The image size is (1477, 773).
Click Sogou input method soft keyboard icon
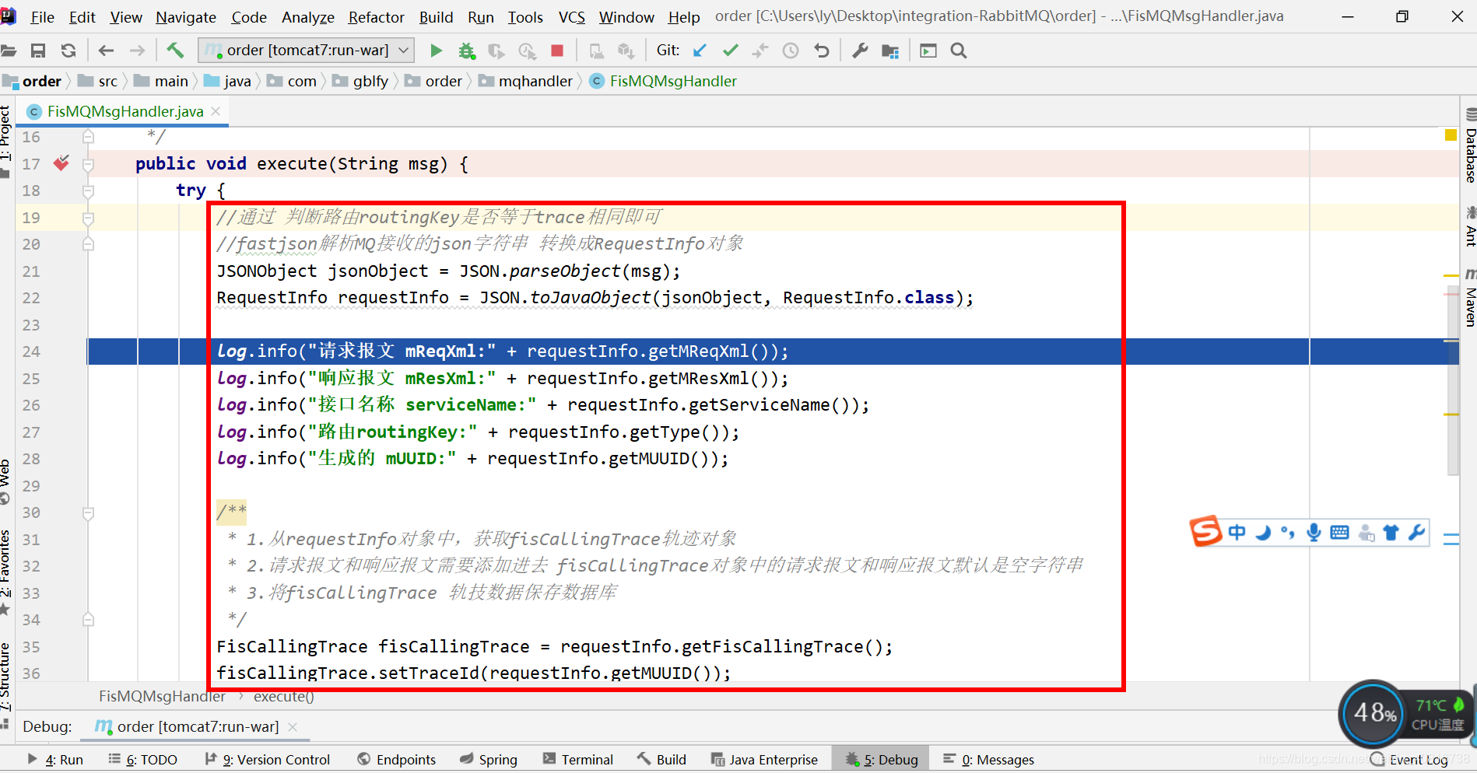pos(1339,532)
